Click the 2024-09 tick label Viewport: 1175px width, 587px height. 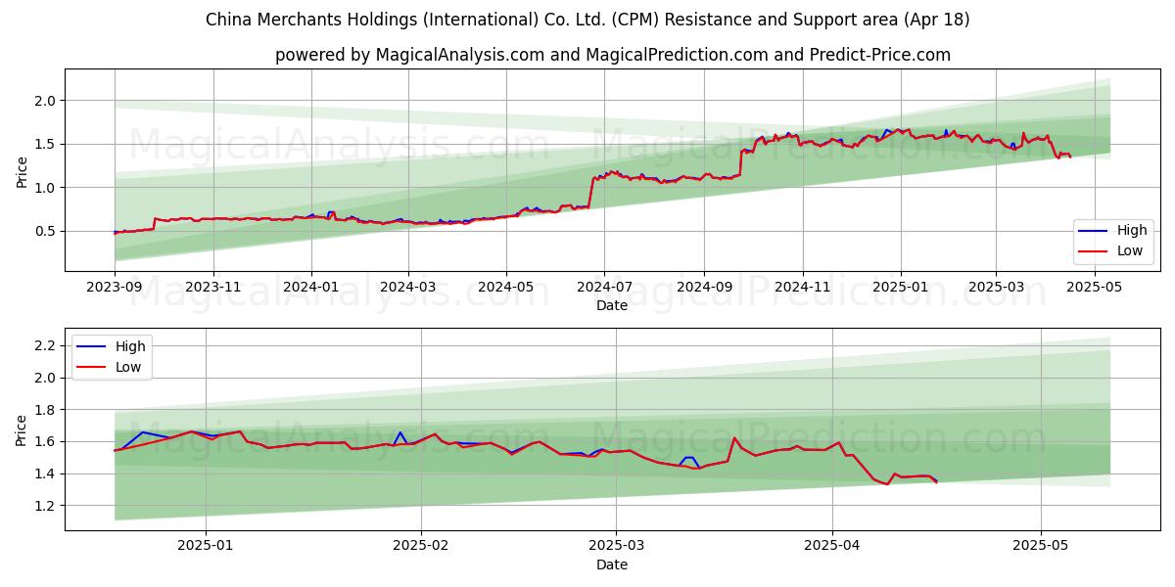(x=704, y=287)
